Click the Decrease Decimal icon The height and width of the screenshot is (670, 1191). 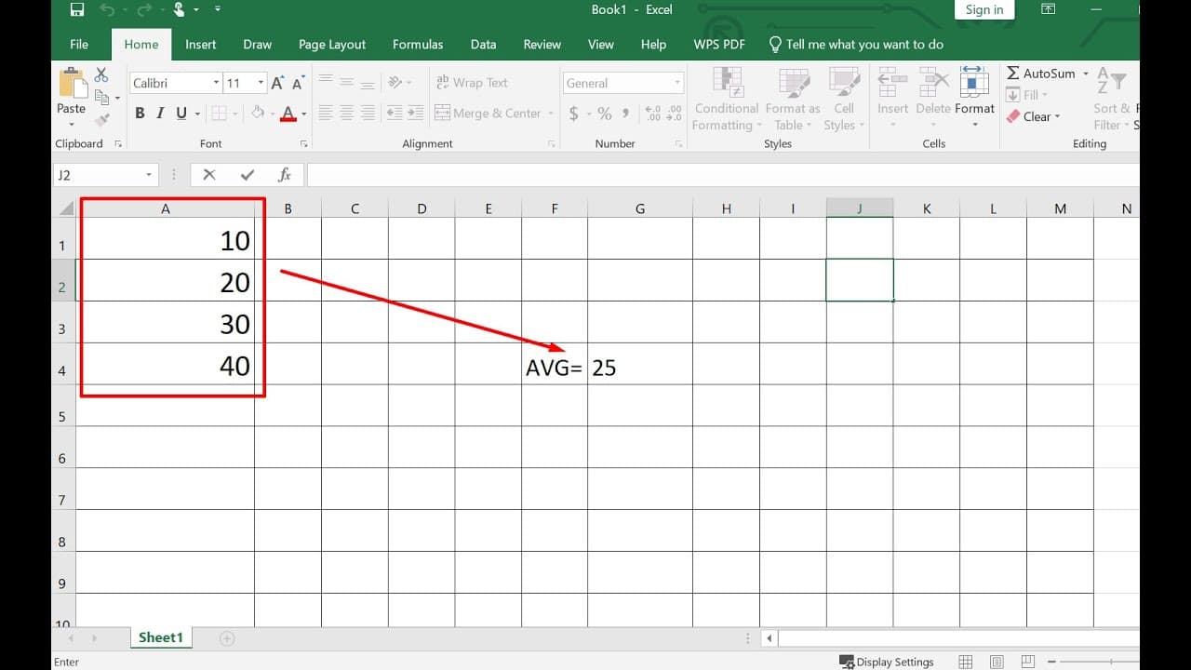click(675, 114)
